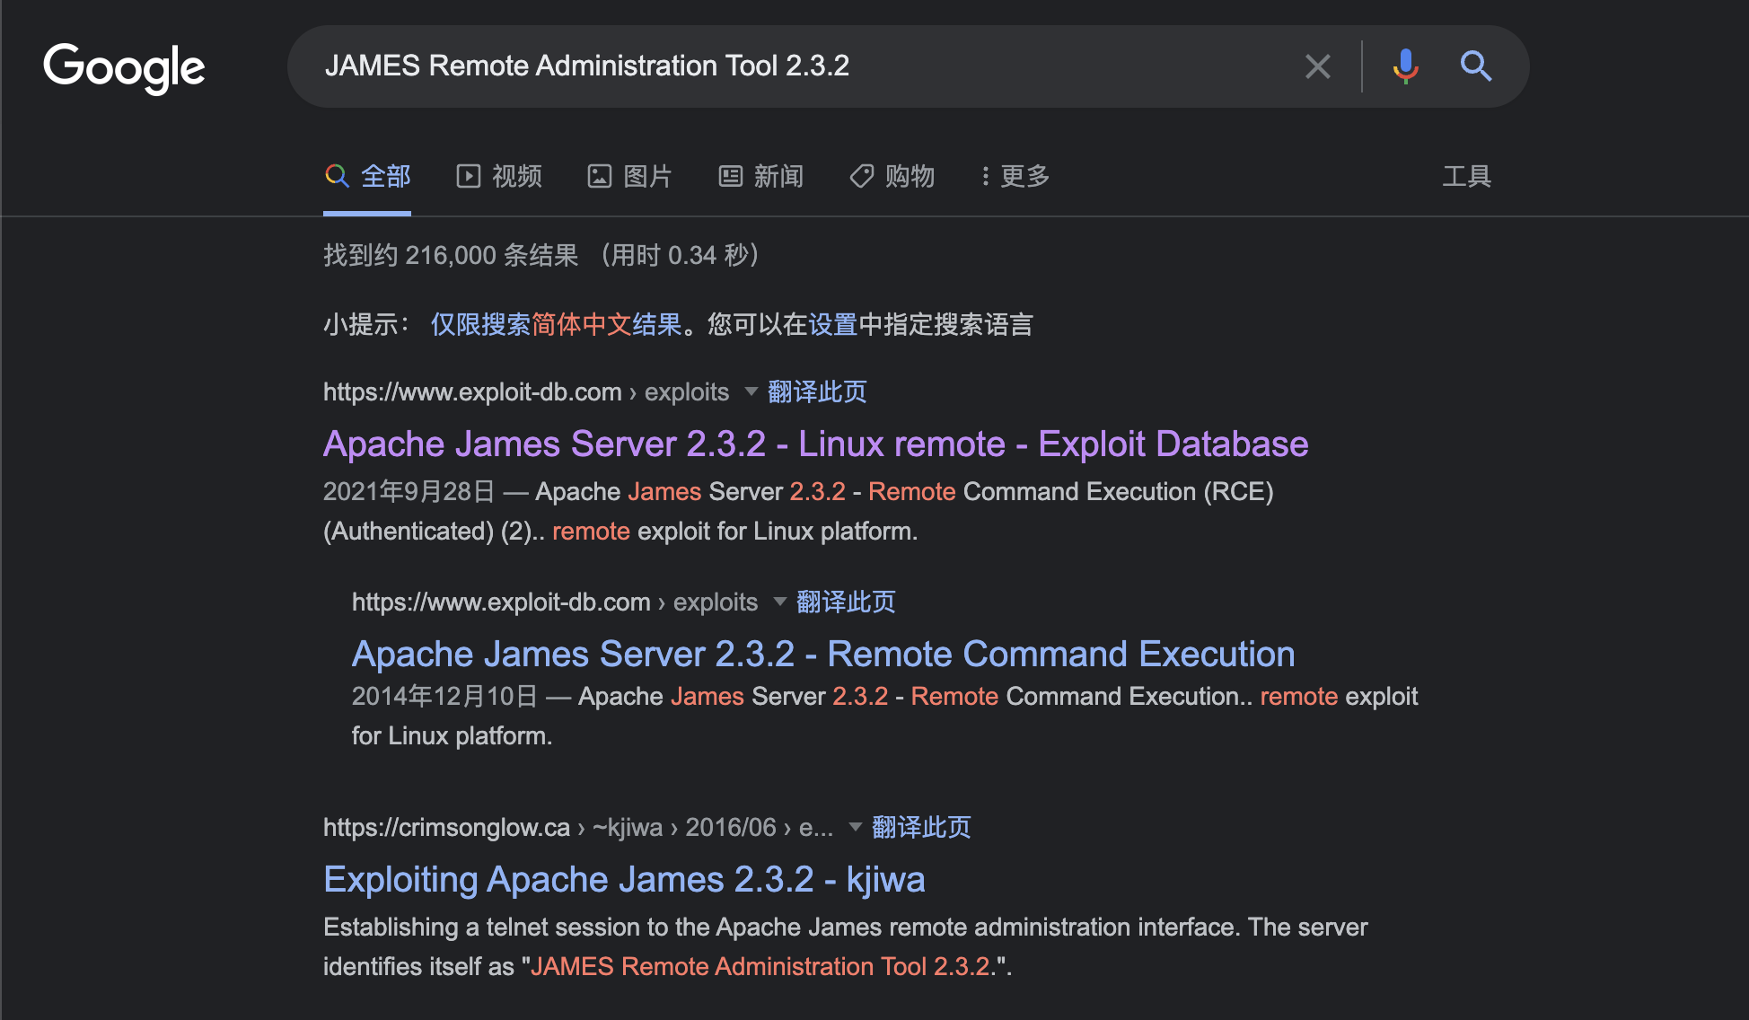This screenshot has width=1749, height=1020.
Task: Clear the search query with X icon
Action: point(1317,66)
